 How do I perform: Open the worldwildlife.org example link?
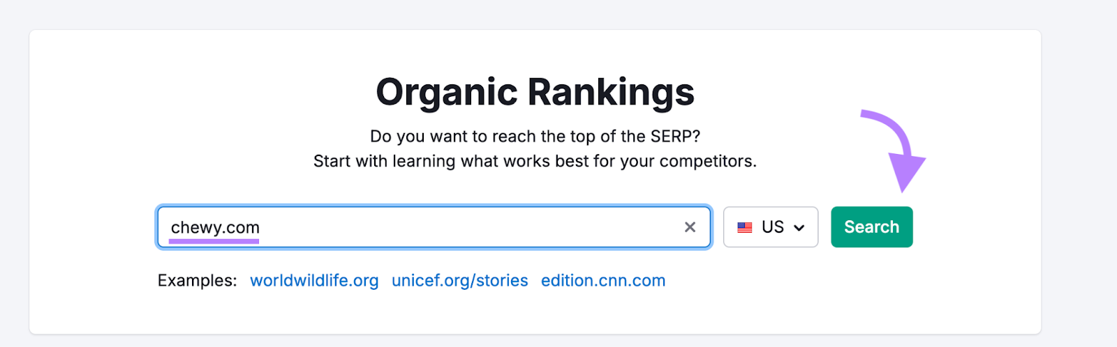[314, 280]
